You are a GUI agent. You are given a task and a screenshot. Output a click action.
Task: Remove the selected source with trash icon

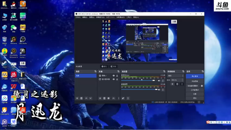point(104,98)
